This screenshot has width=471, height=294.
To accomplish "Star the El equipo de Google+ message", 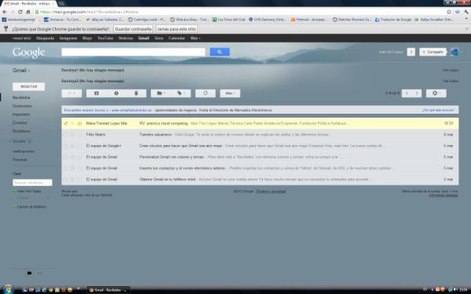I will [72, 146].
